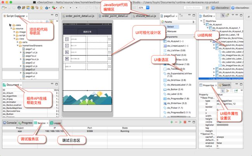Open Properties panel view menu arrow
This screenshot has height=156, width=252.
242,91
